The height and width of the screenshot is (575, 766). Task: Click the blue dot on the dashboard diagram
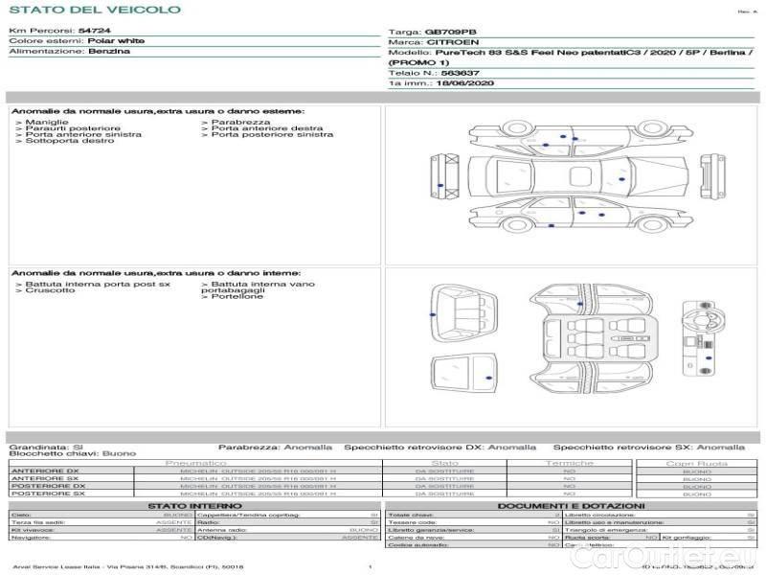click(709, 356)
